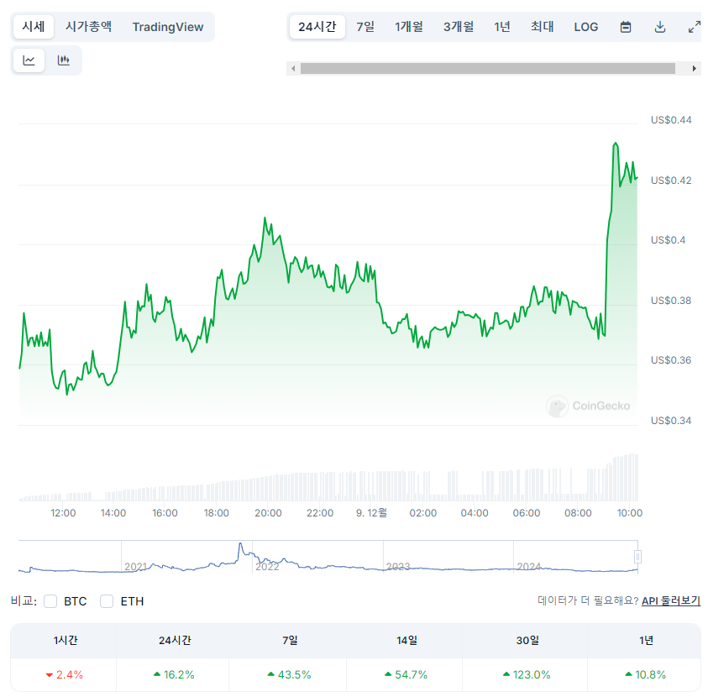Enable ETH comparison checkbox

[x=107, y=601]
